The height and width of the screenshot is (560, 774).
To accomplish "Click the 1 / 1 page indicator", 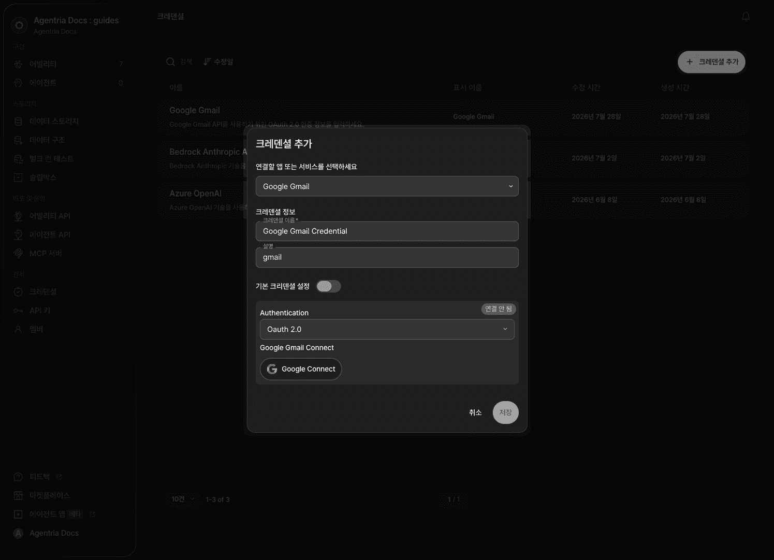I will point(454,499).
